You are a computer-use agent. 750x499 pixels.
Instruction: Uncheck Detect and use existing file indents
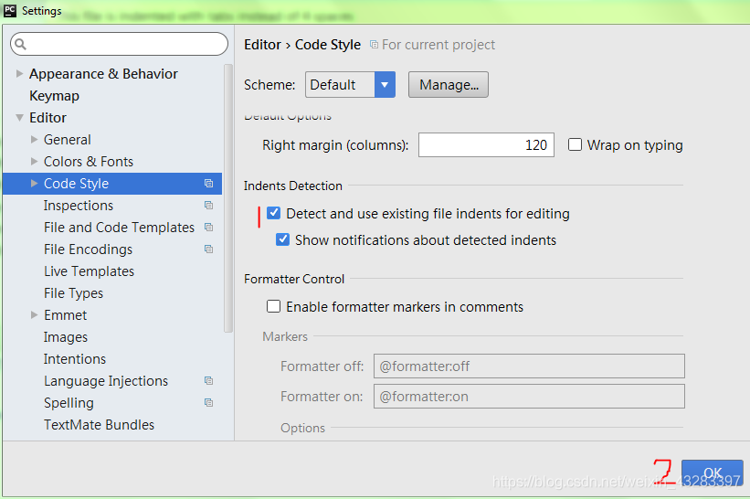(x=273, y=213)
